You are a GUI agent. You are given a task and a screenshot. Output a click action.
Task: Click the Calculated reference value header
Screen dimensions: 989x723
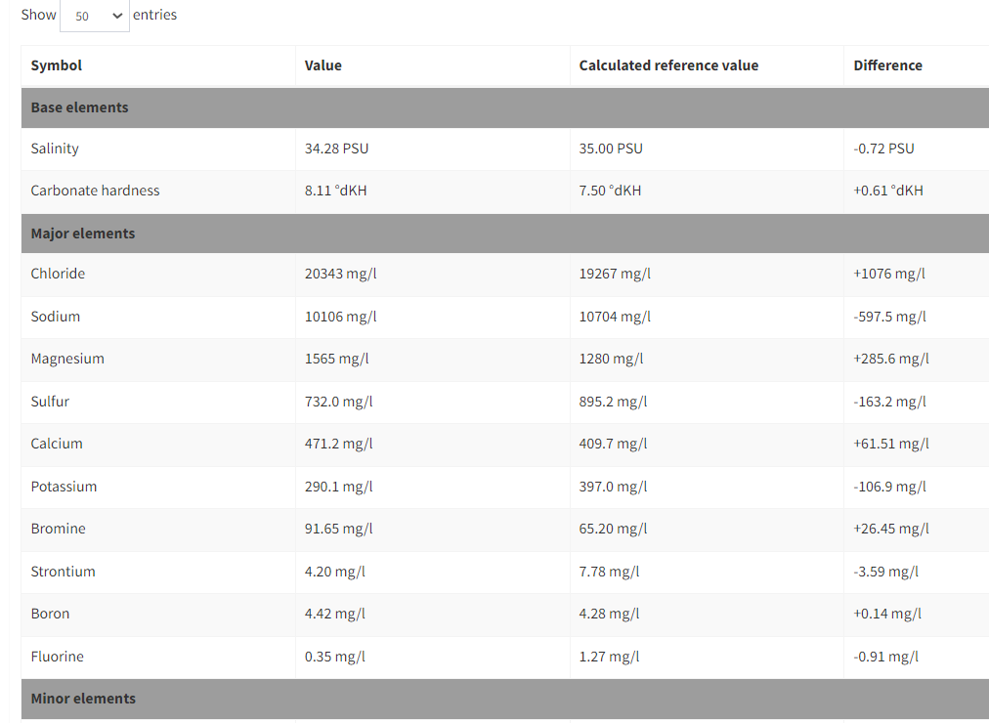point(668,65)
